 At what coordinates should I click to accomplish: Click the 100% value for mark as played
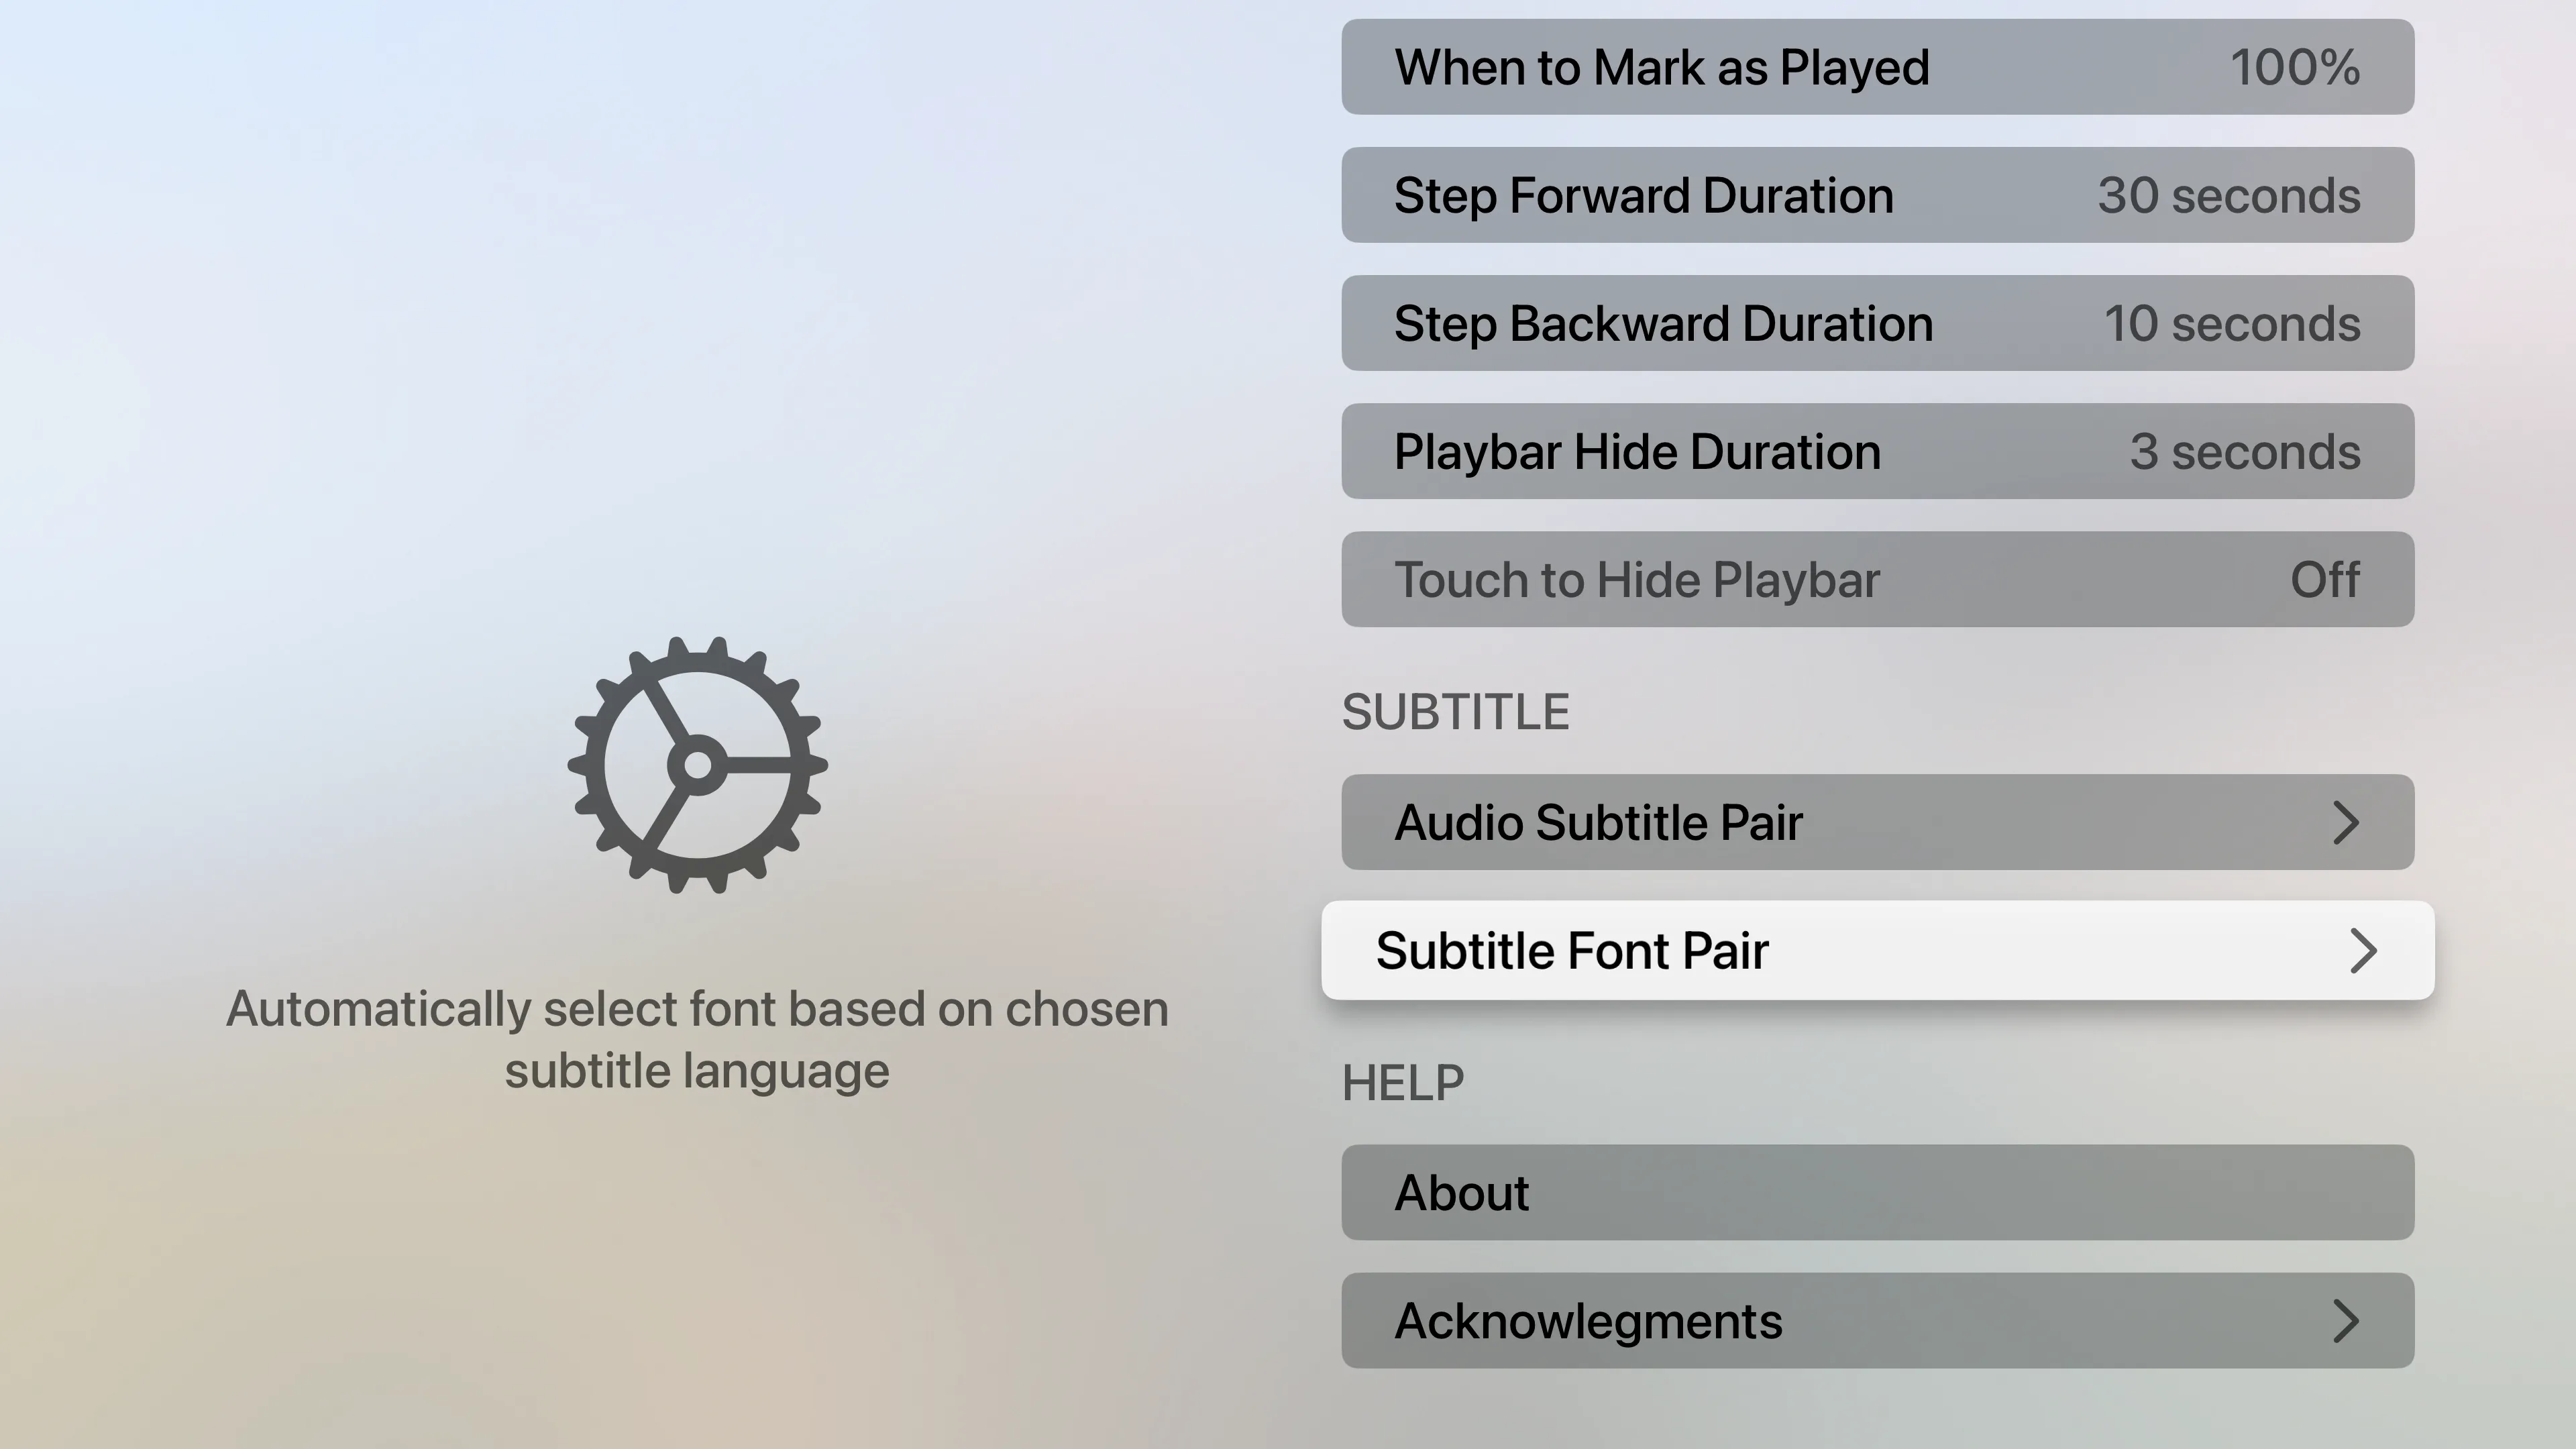2295,67
